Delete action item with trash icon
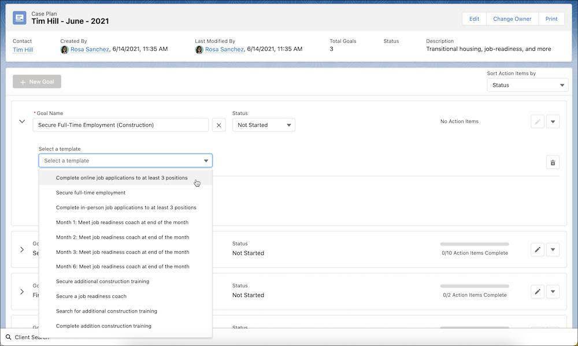 coord(553,162)
